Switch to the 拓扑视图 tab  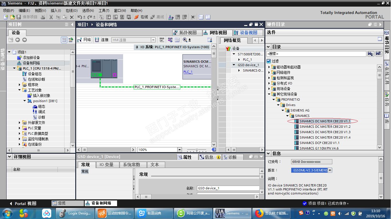(187, 33)
